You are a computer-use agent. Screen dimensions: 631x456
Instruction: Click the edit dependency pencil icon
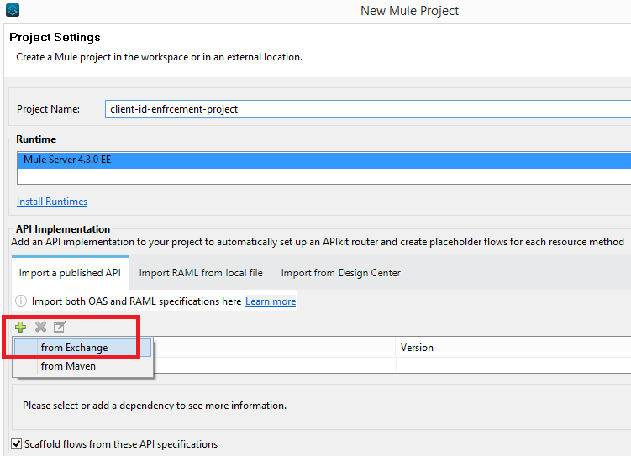pyautogui.click(x=59, y=327)
